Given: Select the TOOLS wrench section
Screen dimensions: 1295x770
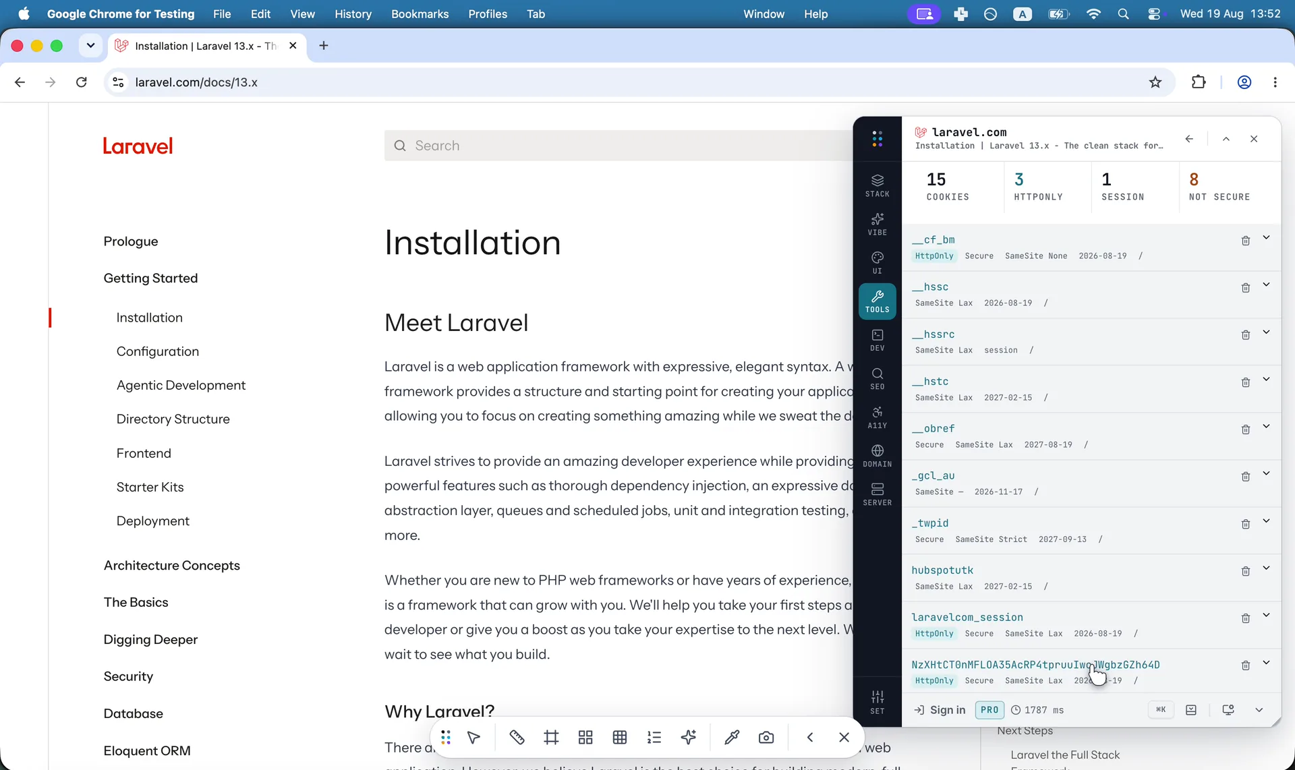Looking at the screenshot, I should (877, 301).
